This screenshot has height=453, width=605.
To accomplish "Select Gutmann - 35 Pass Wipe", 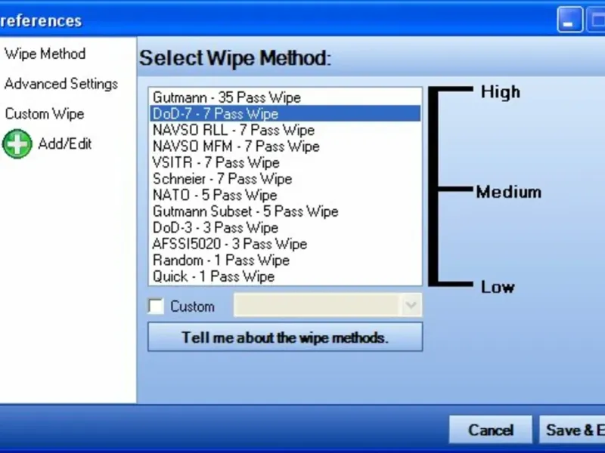I will tap(285, 97).
